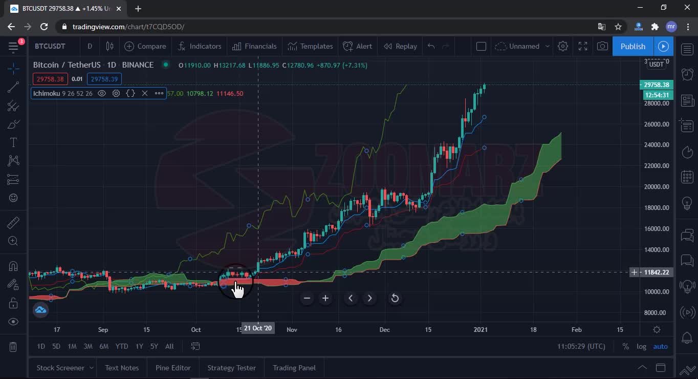The image size is (698, 379).
Task: Open the Indicators dialog
Action: tap(199, 46)
